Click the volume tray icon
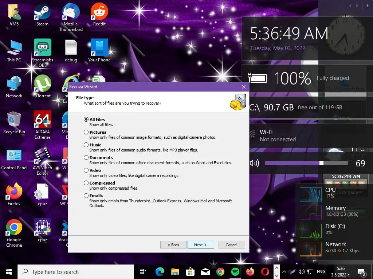 tap(301, 272)
